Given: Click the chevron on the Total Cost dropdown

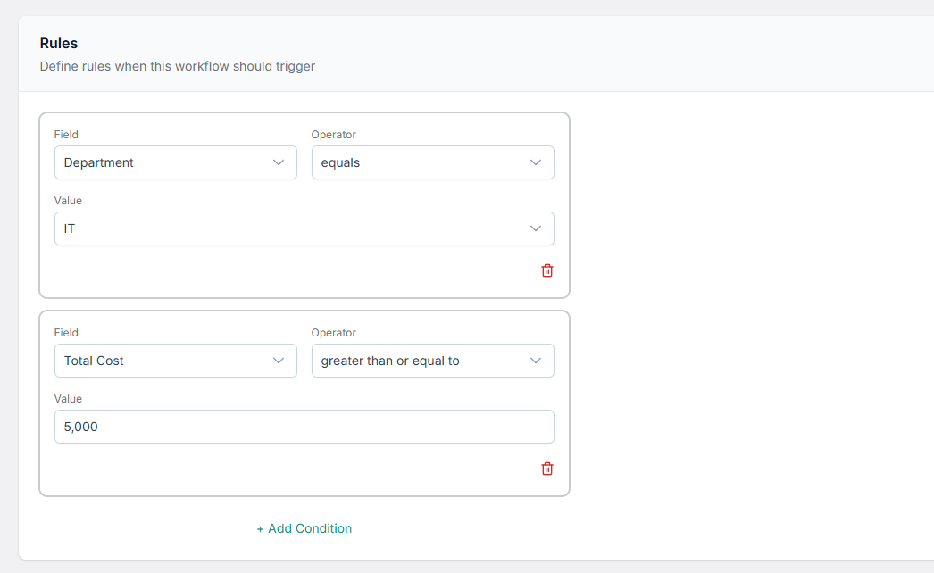Looking at the screenshot, I should coord(278,361).
